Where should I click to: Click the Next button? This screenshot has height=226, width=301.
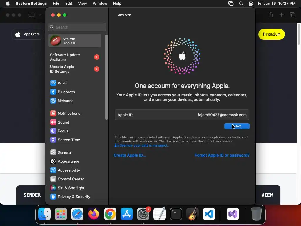pyautogui.click(x=237, y=126)
